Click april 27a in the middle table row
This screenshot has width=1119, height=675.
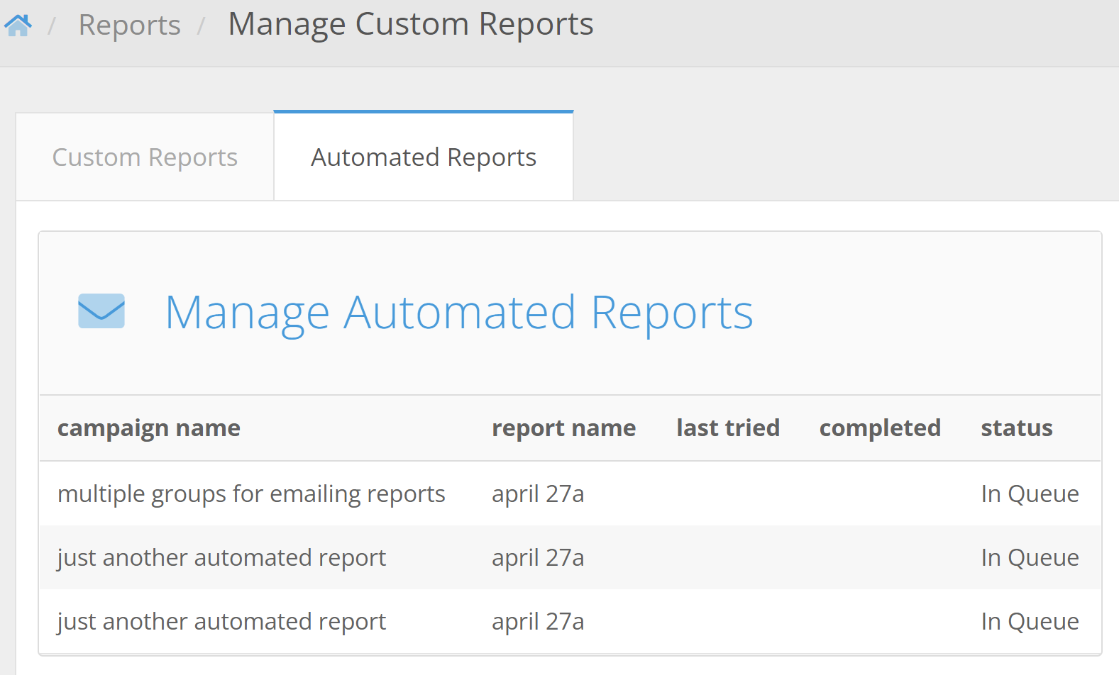point(538,558)
